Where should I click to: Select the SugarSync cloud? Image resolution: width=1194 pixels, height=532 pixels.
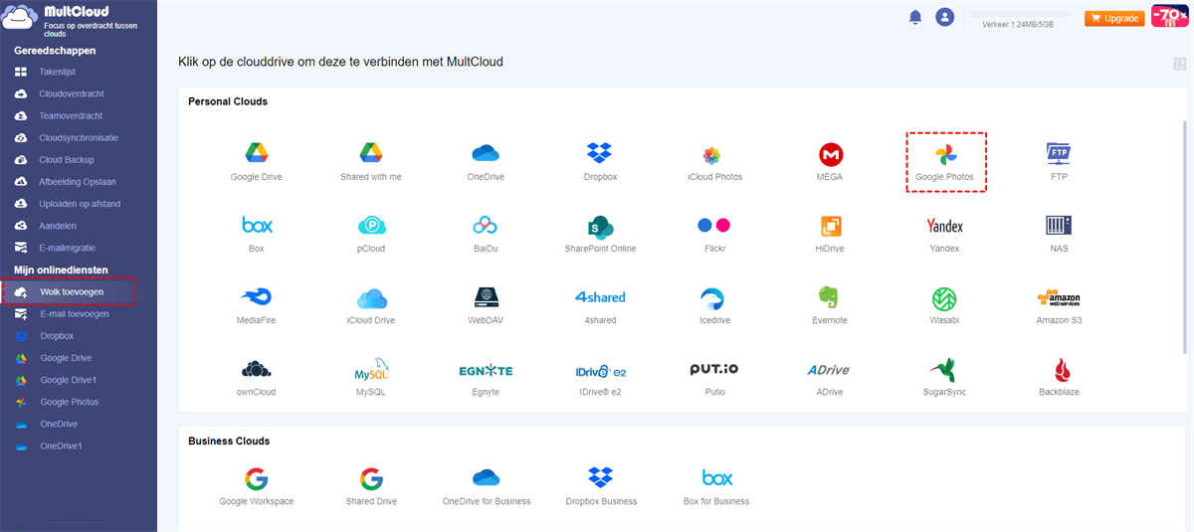944,377
